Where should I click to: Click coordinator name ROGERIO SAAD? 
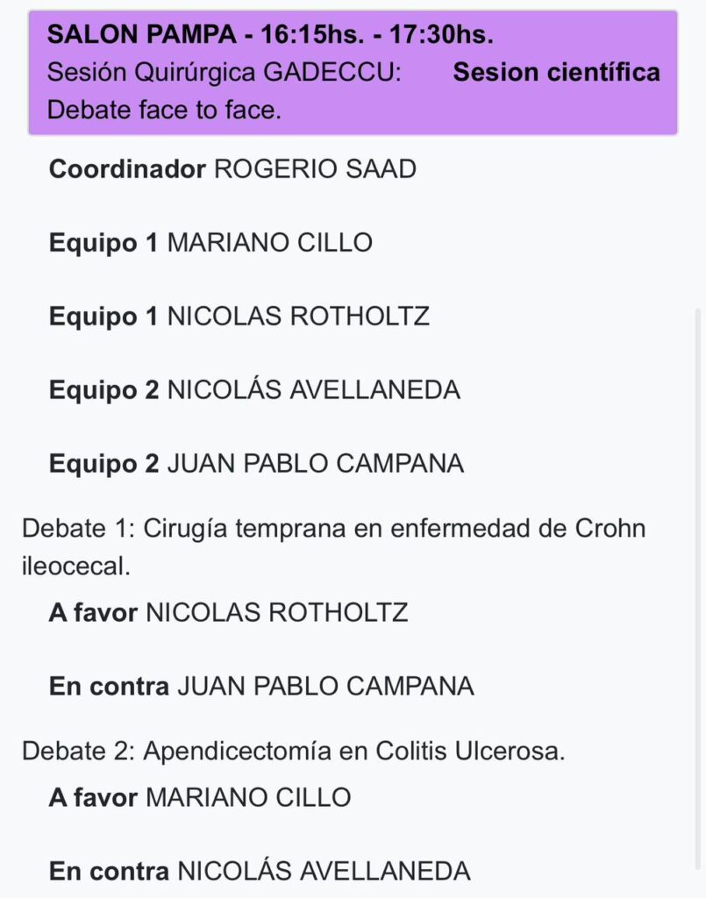point(315,169)
